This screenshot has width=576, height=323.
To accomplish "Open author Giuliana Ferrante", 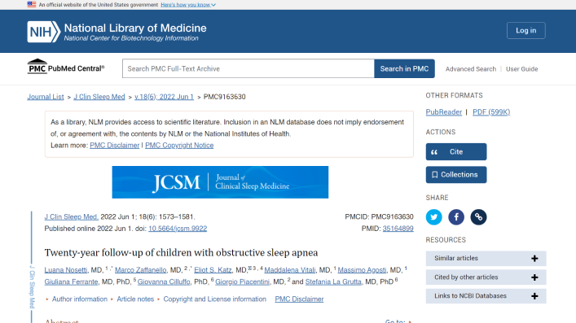I will (71, 282).
